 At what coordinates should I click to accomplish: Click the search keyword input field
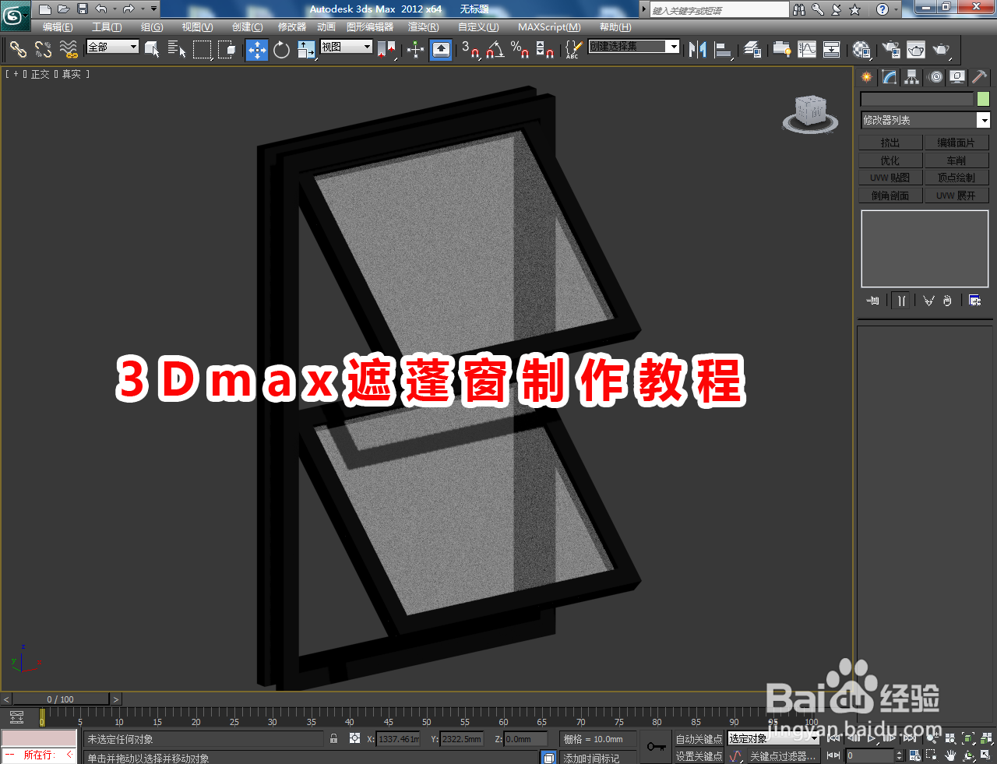coord(720,9)
